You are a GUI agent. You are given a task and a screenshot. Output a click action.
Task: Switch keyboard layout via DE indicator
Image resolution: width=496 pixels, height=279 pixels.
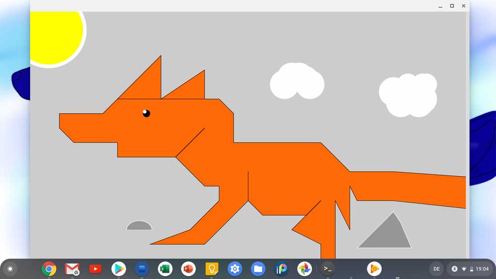tap(436, 269)
